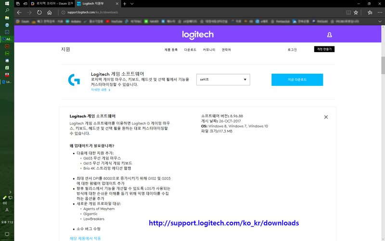The height and width of the screenshot is (241, 385).
Task: Open Windows search magnifier on taskbar
Action: [x=7, y=10]
